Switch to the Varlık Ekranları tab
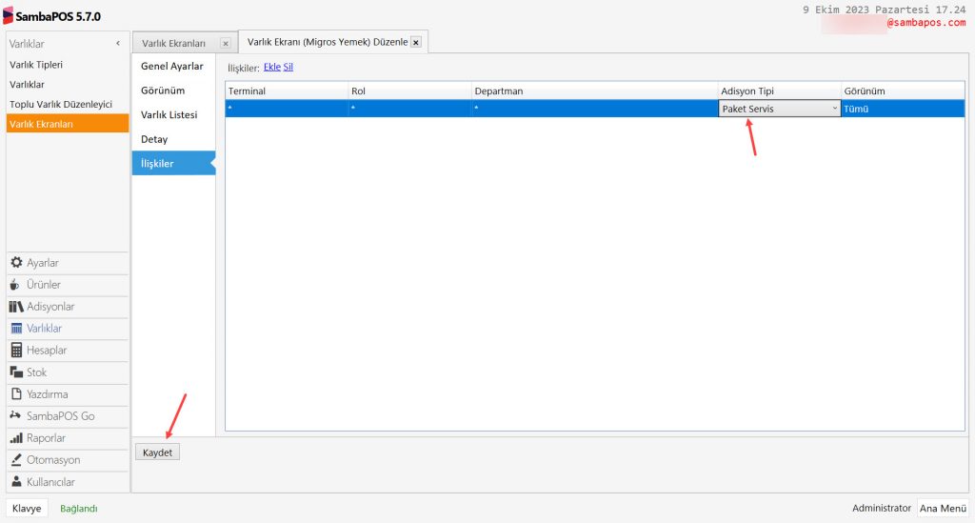Image resolution: width=975 pixels, height=523 pixels. [x=174, y=44]
